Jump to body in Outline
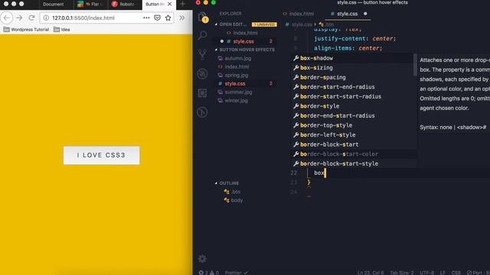This screenshot has width=490, height=275. pyautogui.click(x=234, y=200)
